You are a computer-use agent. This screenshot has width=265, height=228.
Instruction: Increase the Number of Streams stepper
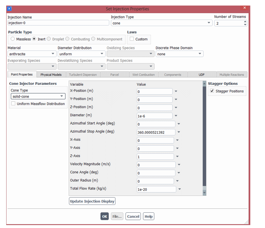click(245, 22)
